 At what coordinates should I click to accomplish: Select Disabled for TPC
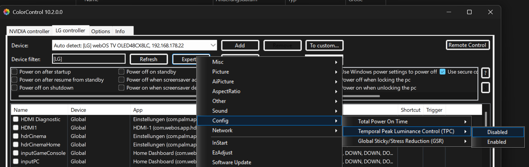498,132
